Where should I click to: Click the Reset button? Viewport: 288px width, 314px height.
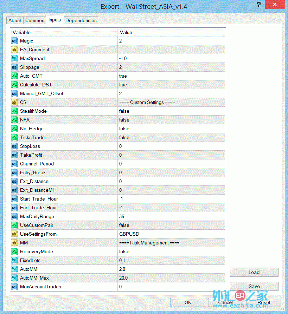click(x=264, y=302)
